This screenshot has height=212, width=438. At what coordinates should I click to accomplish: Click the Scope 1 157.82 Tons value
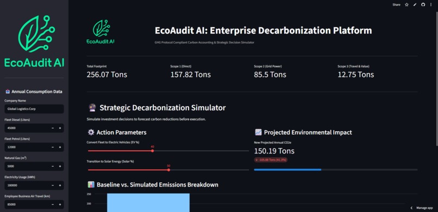[x=191, y=75]
